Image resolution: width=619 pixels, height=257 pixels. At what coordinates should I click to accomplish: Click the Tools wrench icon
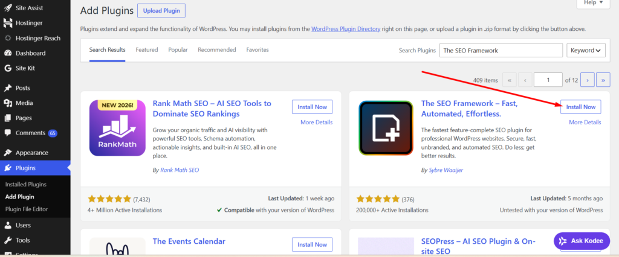click(7, 241)
